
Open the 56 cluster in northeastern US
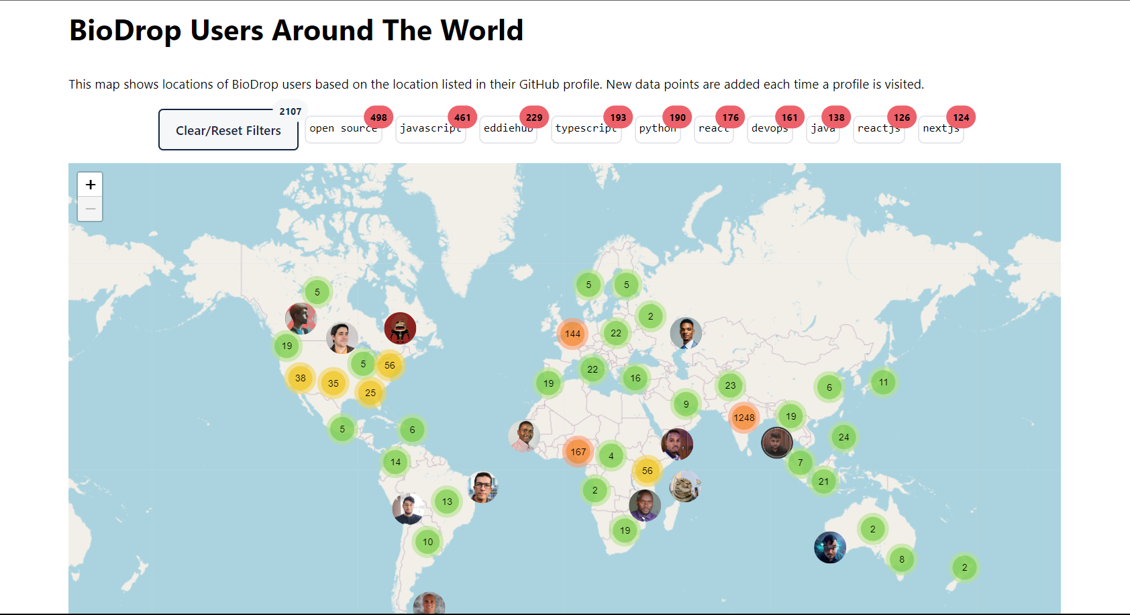[x=390, y=365]
